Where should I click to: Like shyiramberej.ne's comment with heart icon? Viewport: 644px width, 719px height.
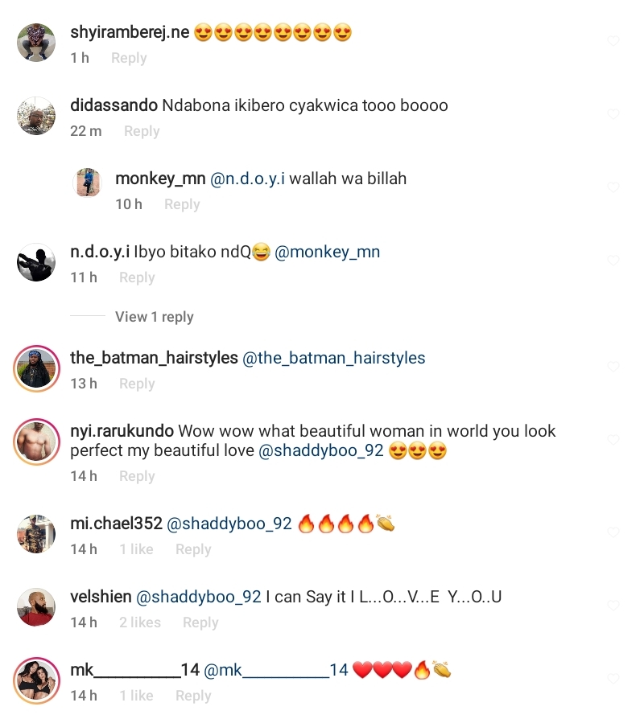pos(613,41)
